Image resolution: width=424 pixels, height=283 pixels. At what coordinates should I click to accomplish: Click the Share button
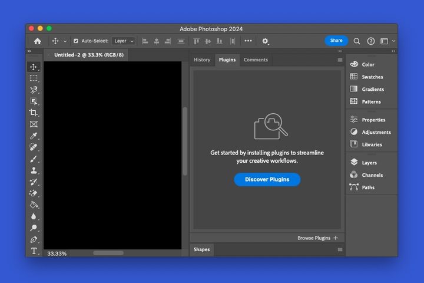point(336,41)
